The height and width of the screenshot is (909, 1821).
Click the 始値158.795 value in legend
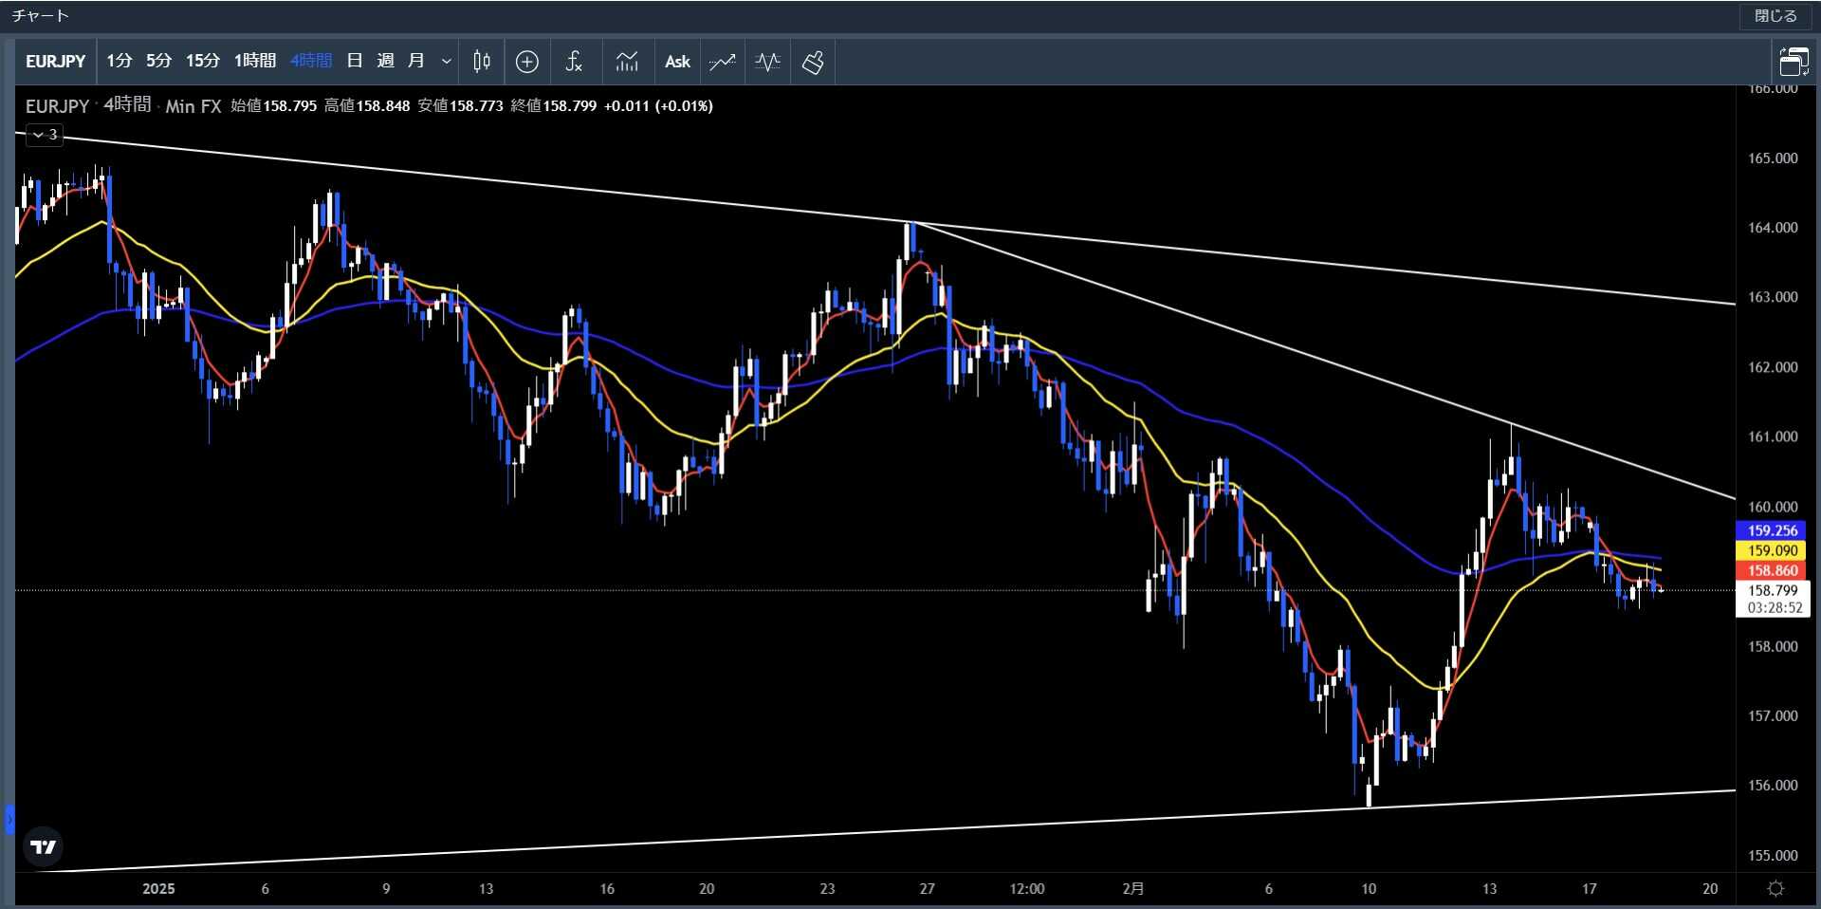(274, 106)
